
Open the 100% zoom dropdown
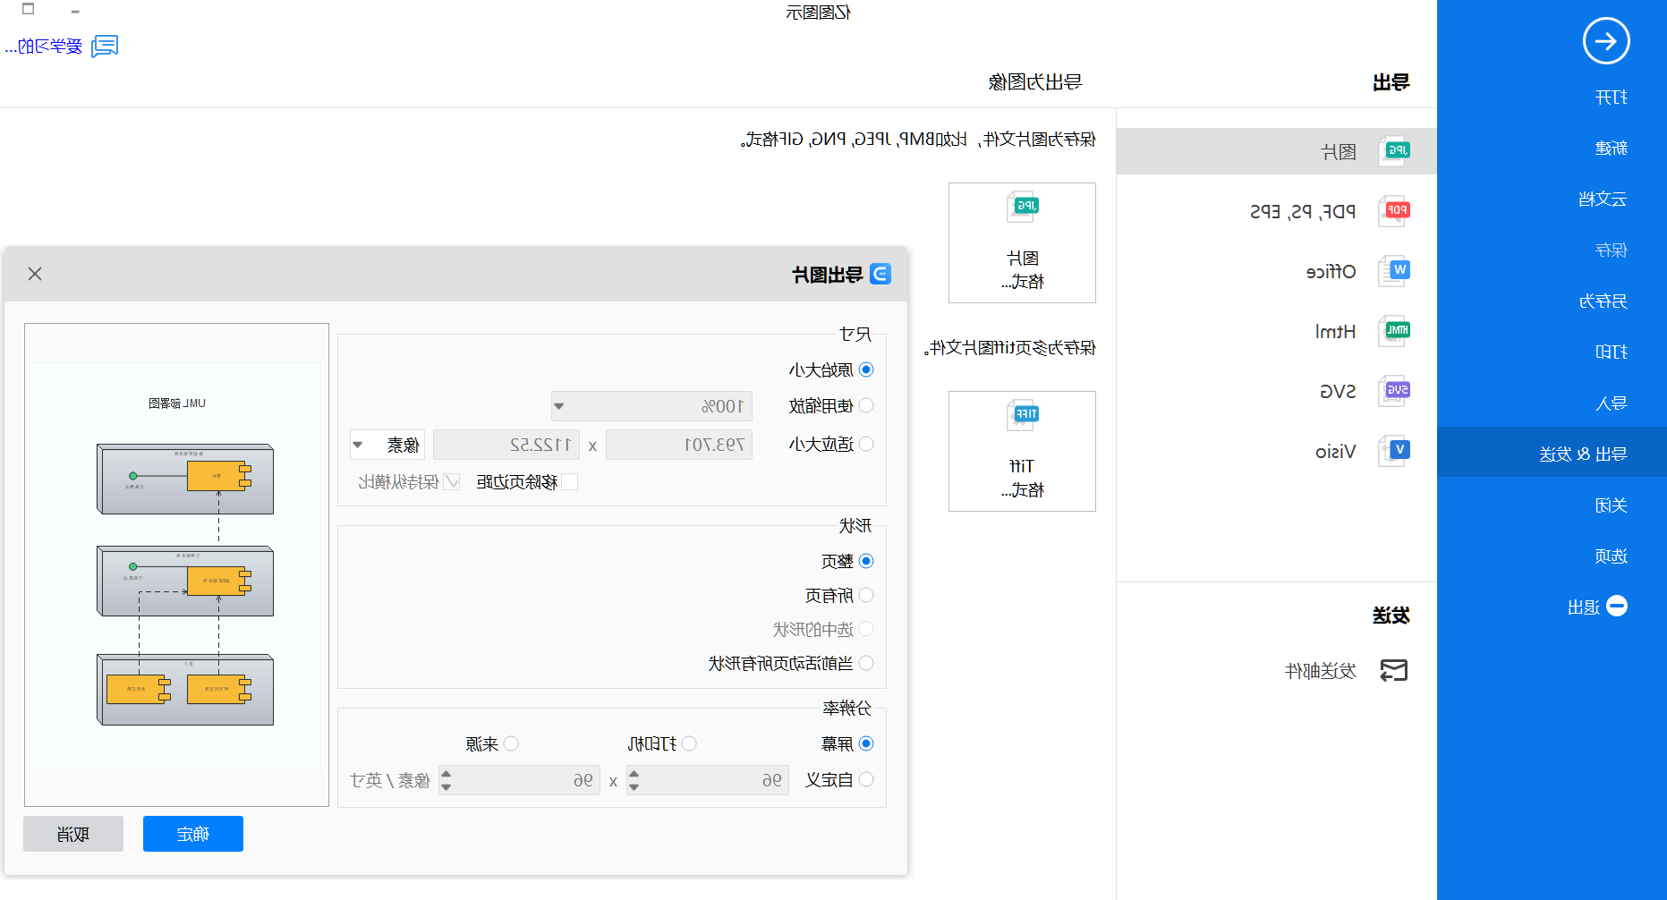[x=651, y=406]
